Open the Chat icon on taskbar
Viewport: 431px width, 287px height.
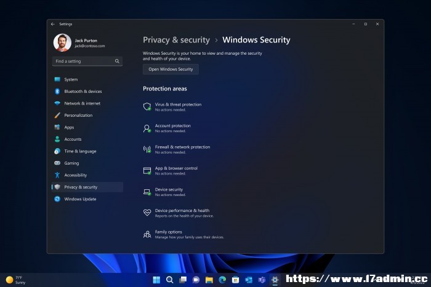click(196, 280)
